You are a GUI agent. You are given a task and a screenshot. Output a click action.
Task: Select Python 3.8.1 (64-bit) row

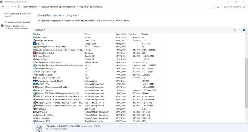click(x=97, y=115)
